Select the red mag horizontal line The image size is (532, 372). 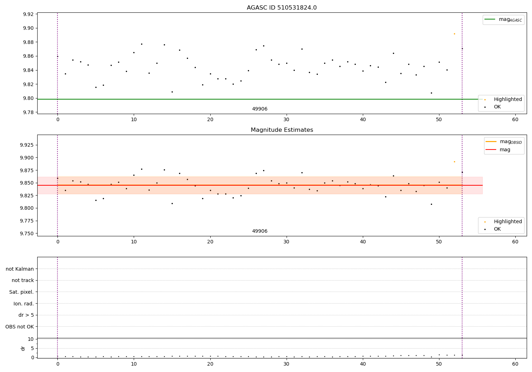[x=260, y=185]
